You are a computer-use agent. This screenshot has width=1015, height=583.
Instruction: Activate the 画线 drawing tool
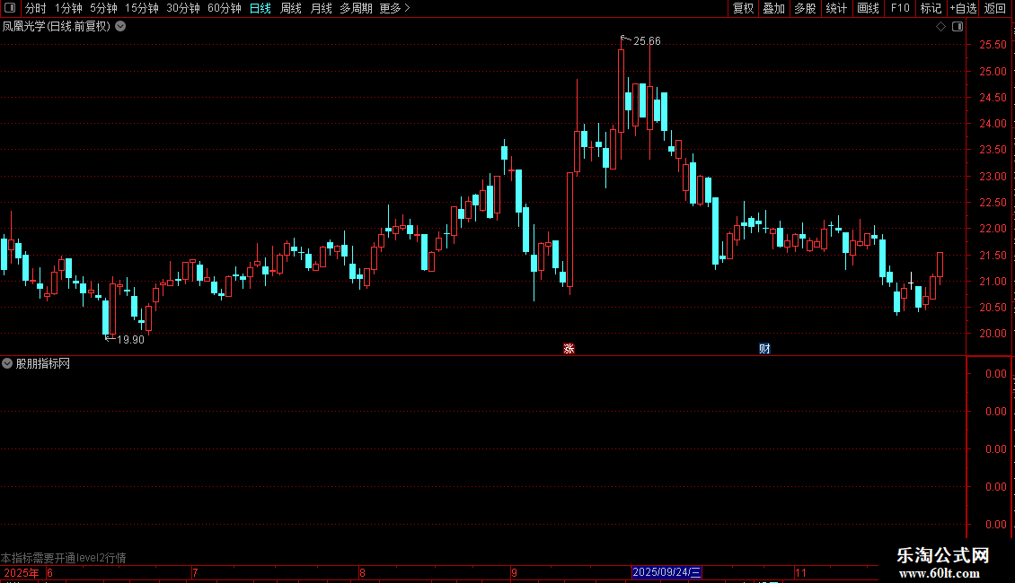[x=868, y=8]
